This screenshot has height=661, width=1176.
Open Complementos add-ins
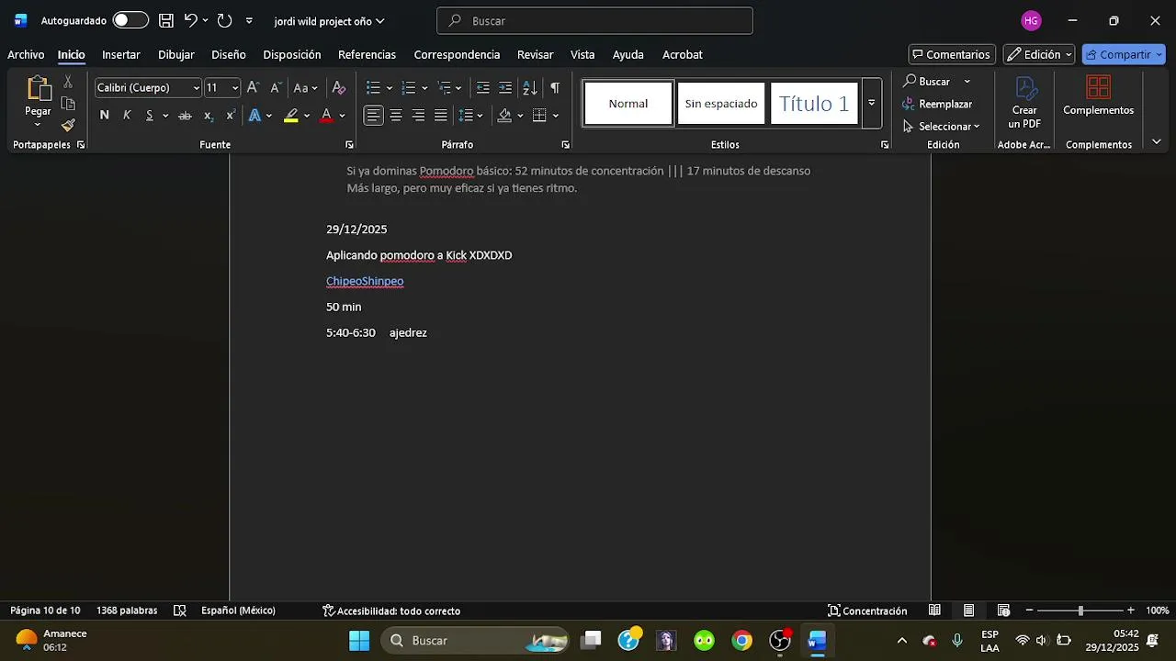click(x=1098, y=96)
